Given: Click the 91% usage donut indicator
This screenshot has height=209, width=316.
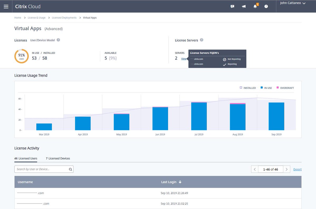Looking at the screenshot, I should [21, 56].
